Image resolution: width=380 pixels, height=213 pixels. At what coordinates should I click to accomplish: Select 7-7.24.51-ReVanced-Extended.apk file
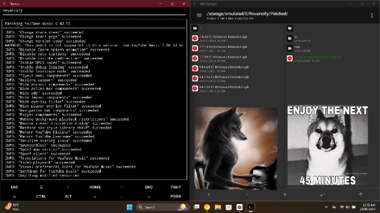click(x=237, y=58)
